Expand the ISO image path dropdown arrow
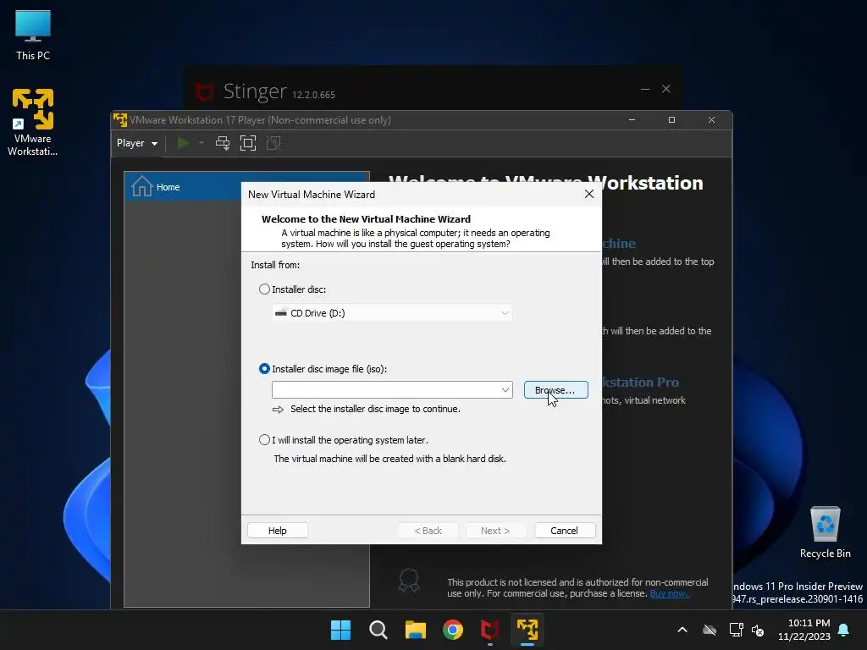This screenshot has height=650, width=867. [505, 389]
